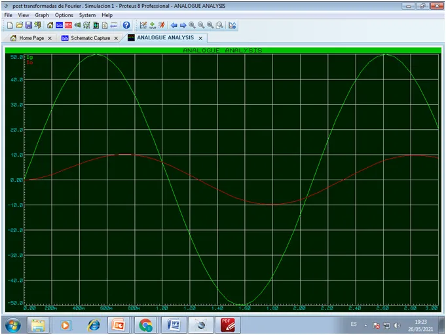Pan graph right with the blue right arrow

[183, 26]
